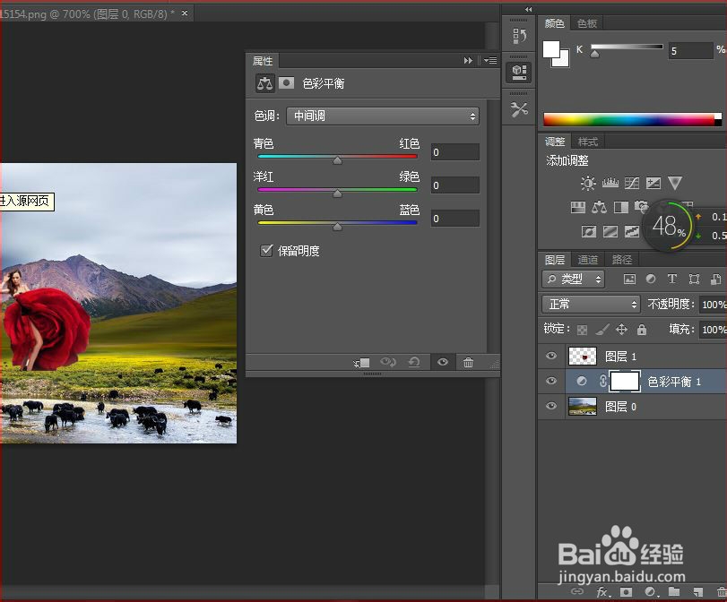Click the 青色-红色 slider handle

click(x=338, y=159)
